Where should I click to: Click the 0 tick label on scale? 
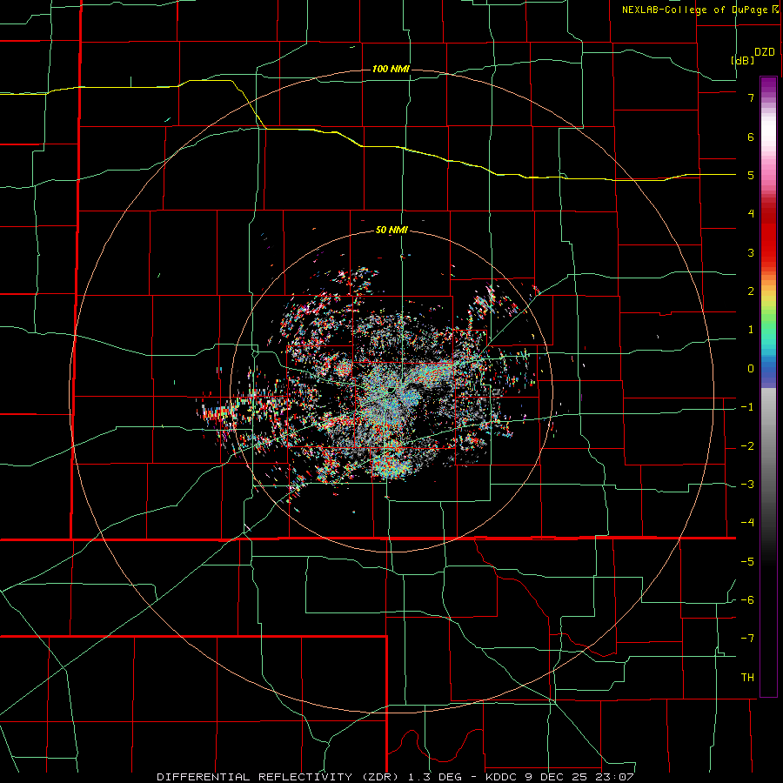pos(751,369)
